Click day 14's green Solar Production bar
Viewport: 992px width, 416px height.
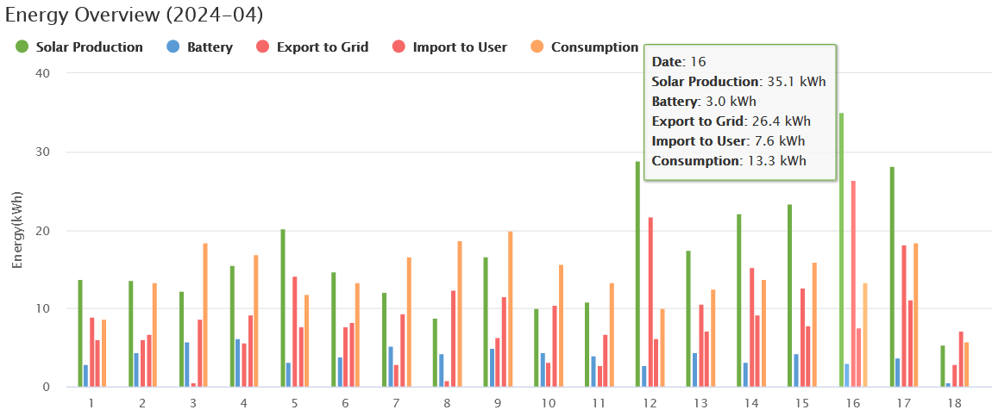coord(739,301)
